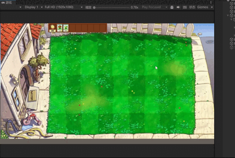This screenshot has height=158, width=235.
Task: Select the Peashooter seed card
Action: click(x=66, y=28)
